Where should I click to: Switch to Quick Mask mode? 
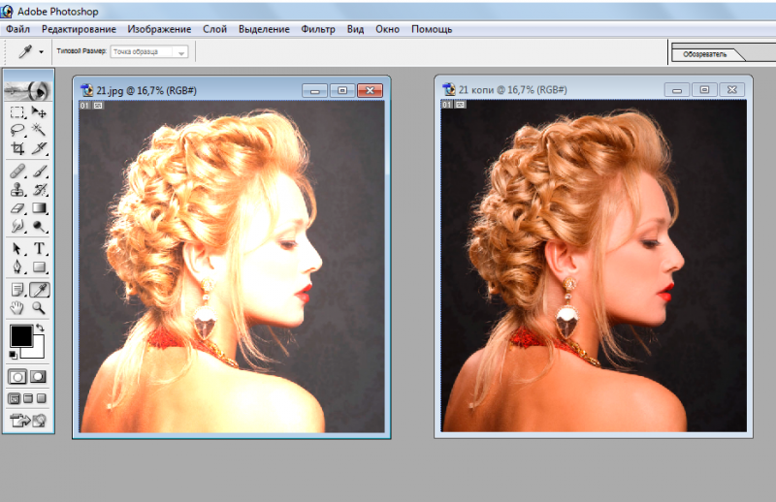pos(40,376)
